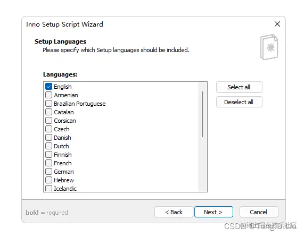Select the German list entry text
The image size is (304, 236).
(64, 172)
